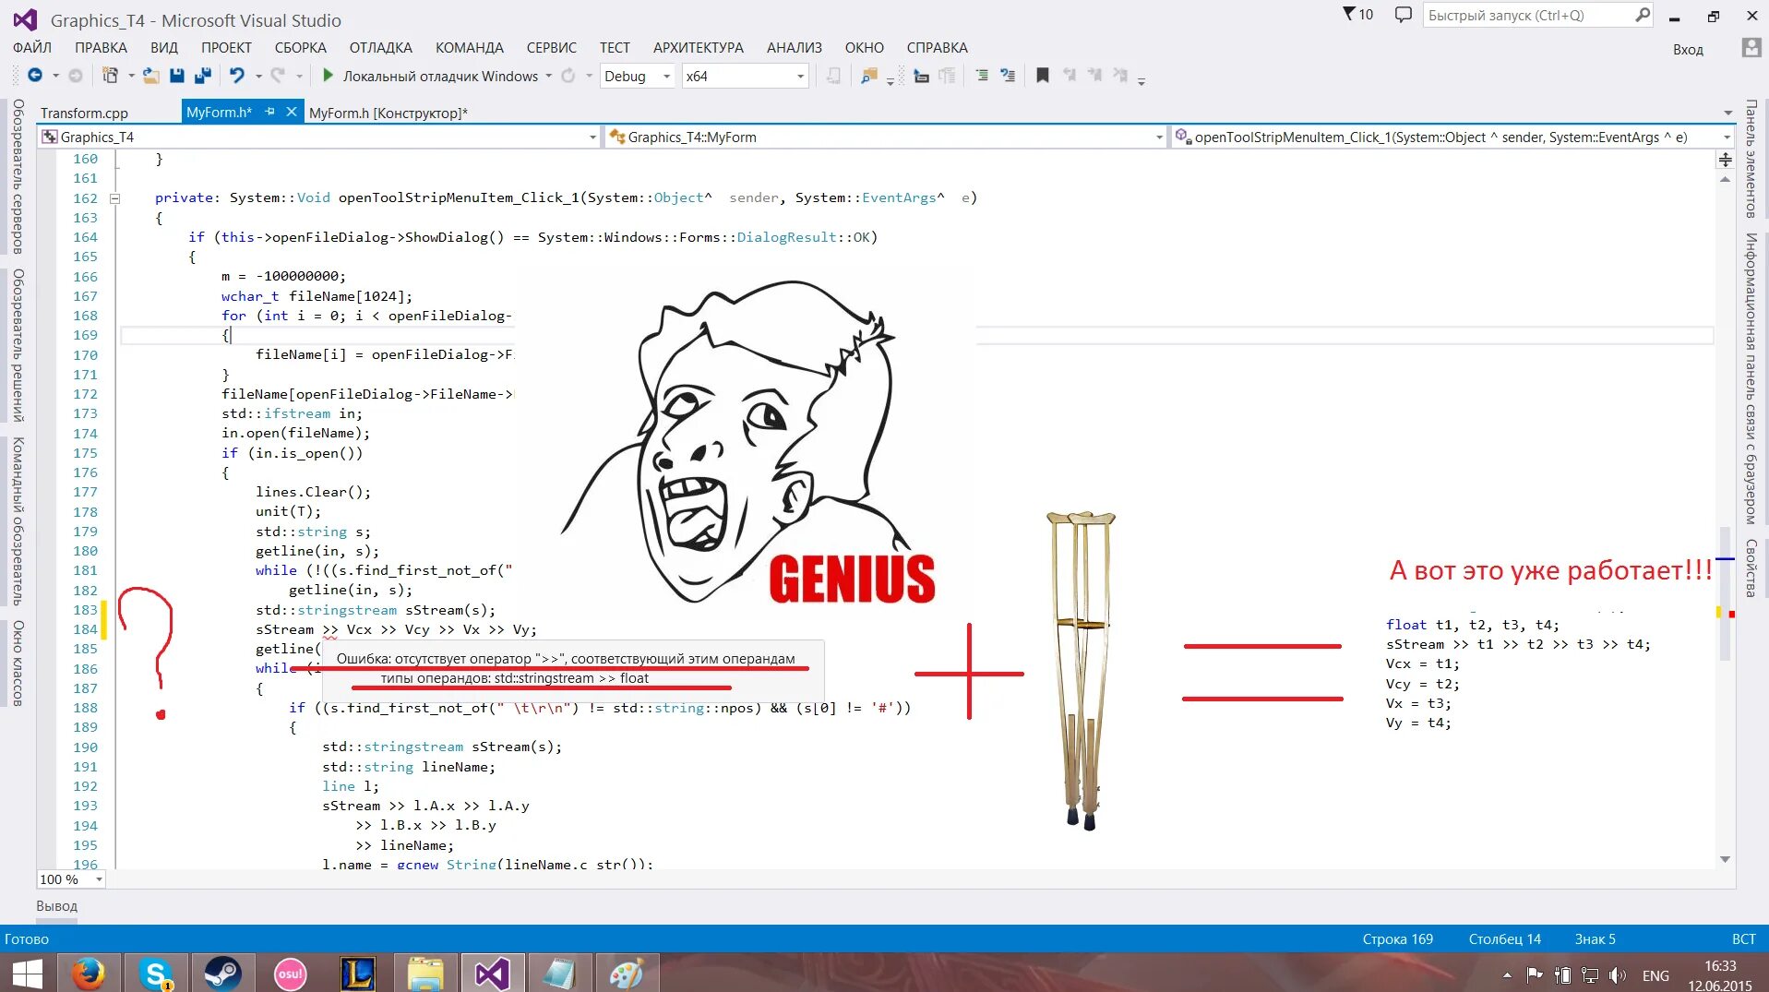
Task: Open the АРХИТЕКТУРА menu
Action: [x=699, y=48]
